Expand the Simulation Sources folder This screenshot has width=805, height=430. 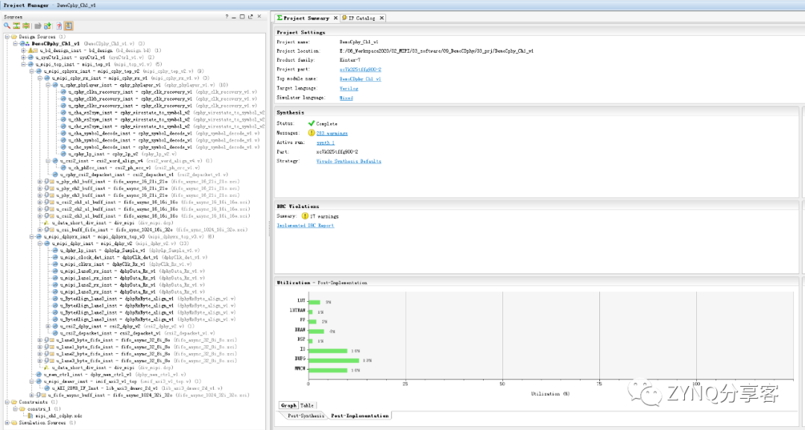pyautogui.click(x=6, y=423)
